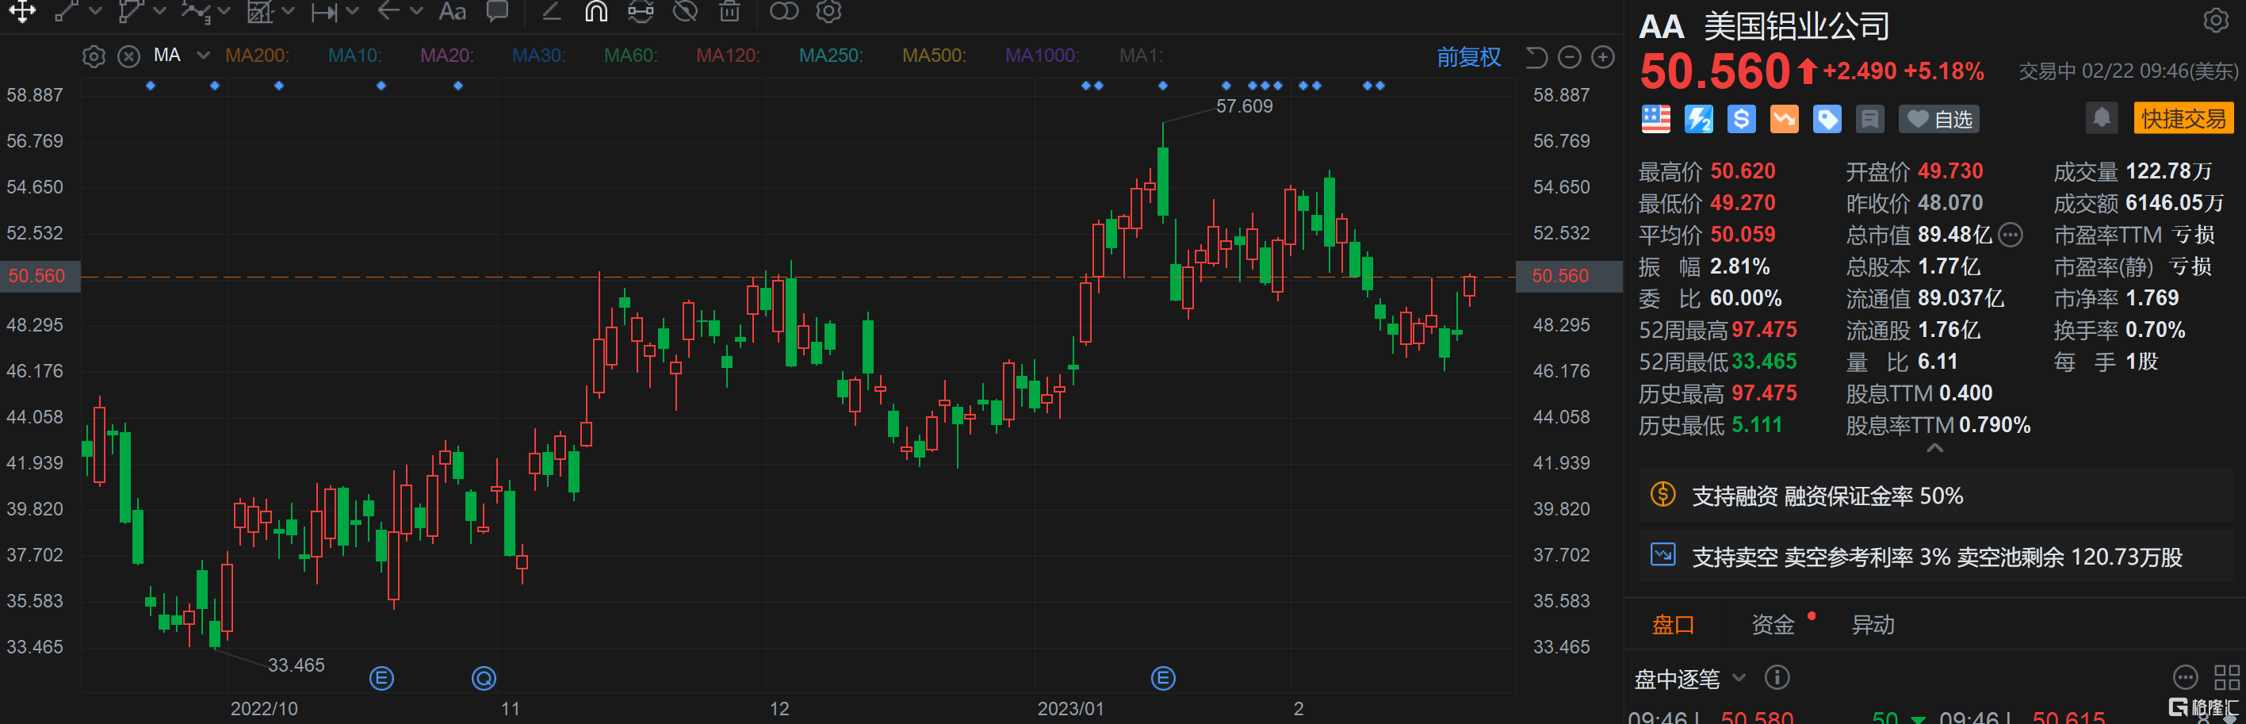Select the crosshair move cursor tool
This screenshot has height=724, width=2246.
click(x=21, y=11)
